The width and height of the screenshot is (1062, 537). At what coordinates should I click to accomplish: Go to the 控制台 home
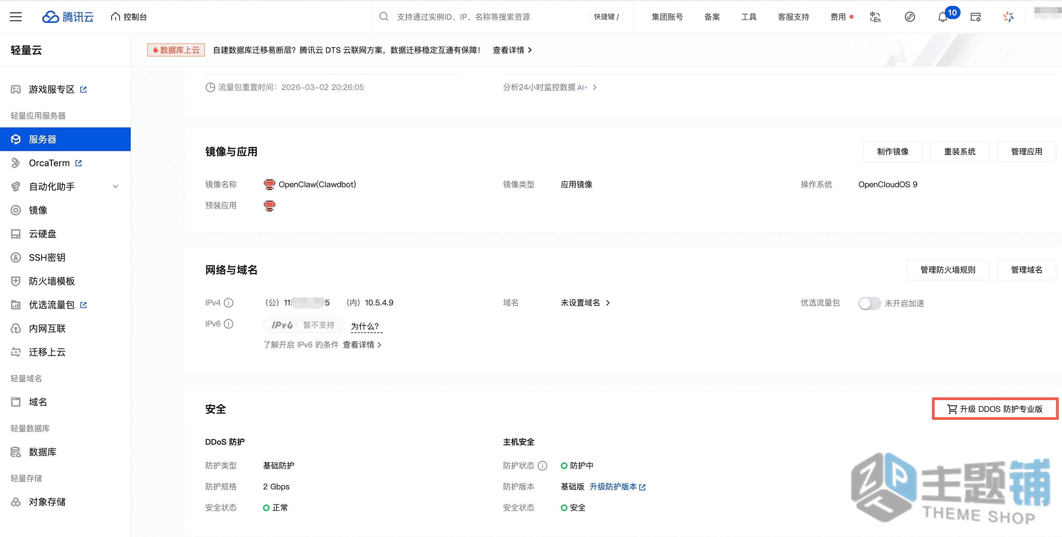(129, 17)
